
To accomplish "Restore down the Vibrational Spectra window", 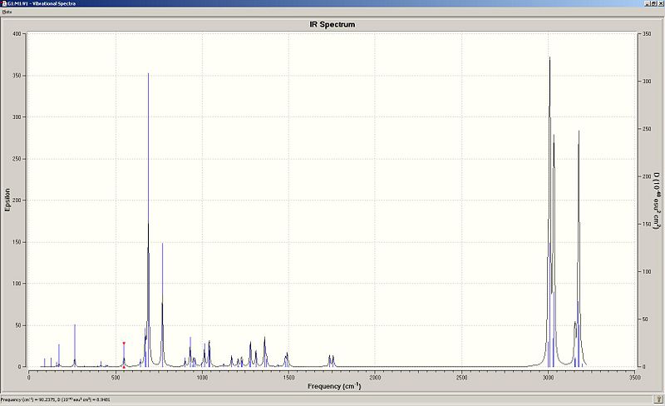I will (x=654, y=3).
